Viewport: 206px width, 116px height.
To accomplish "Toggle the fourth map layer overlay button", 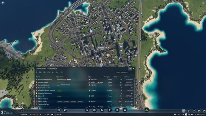I will [x=199, y=111].
